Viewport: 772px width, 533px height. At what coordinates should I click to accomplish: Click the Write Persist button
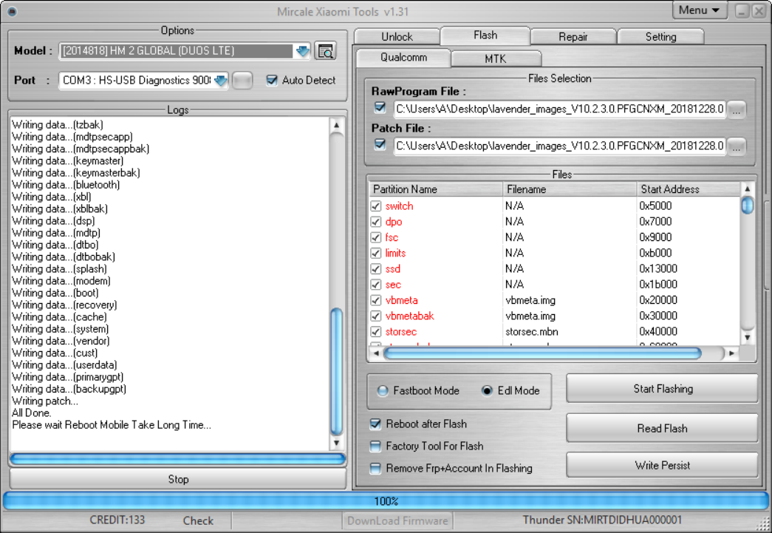coord(663,466)
